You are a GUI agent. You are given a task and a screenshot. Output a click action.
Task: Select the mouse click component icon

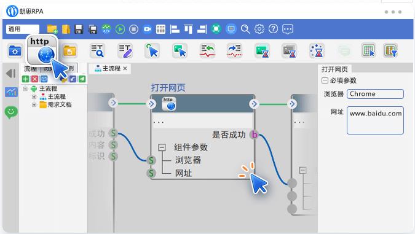pyautogui.click(x=152, y=50)
